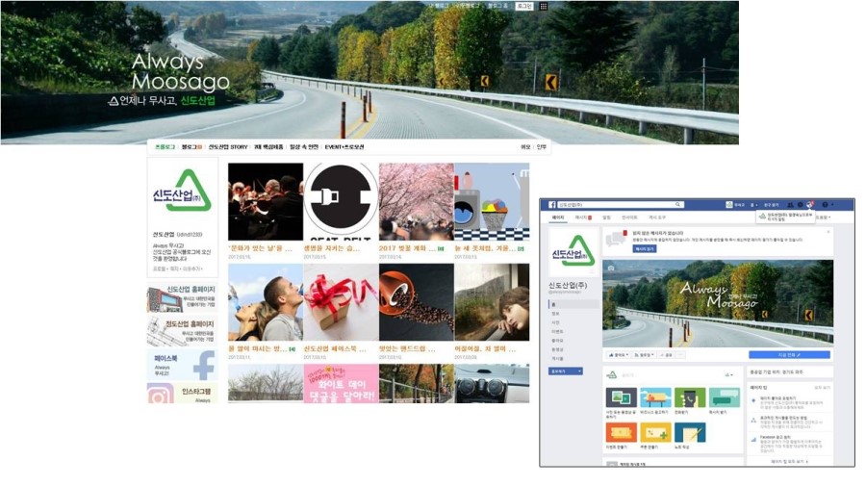Open the friend requests icon in Facebook header
The image size is (866, 486).
[x=790, y=205]
